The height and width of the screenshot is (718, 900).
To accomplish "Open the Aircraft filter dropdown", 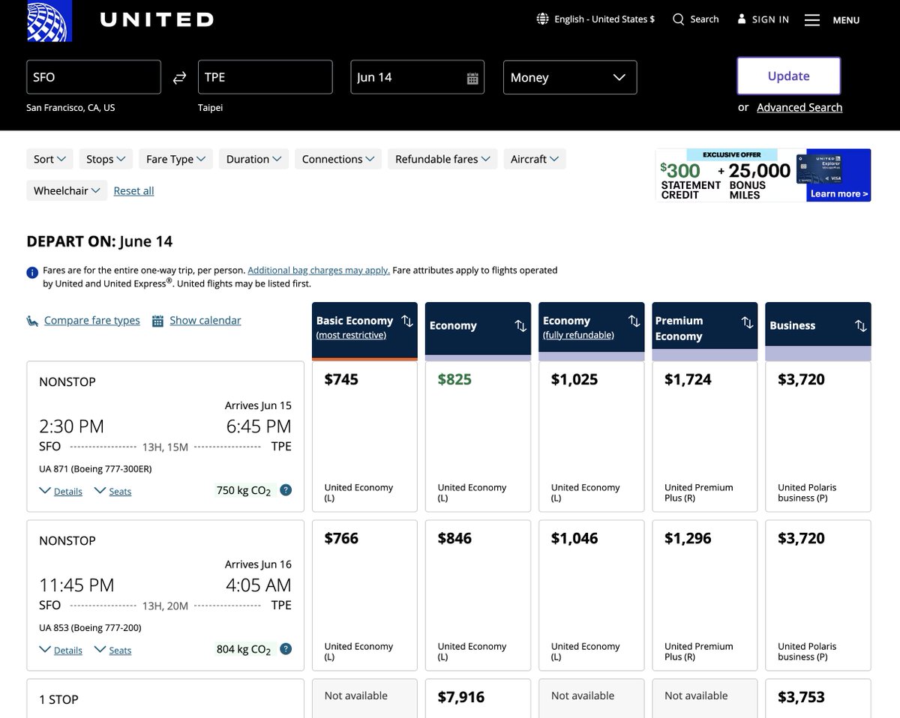I will click(535, 159).
